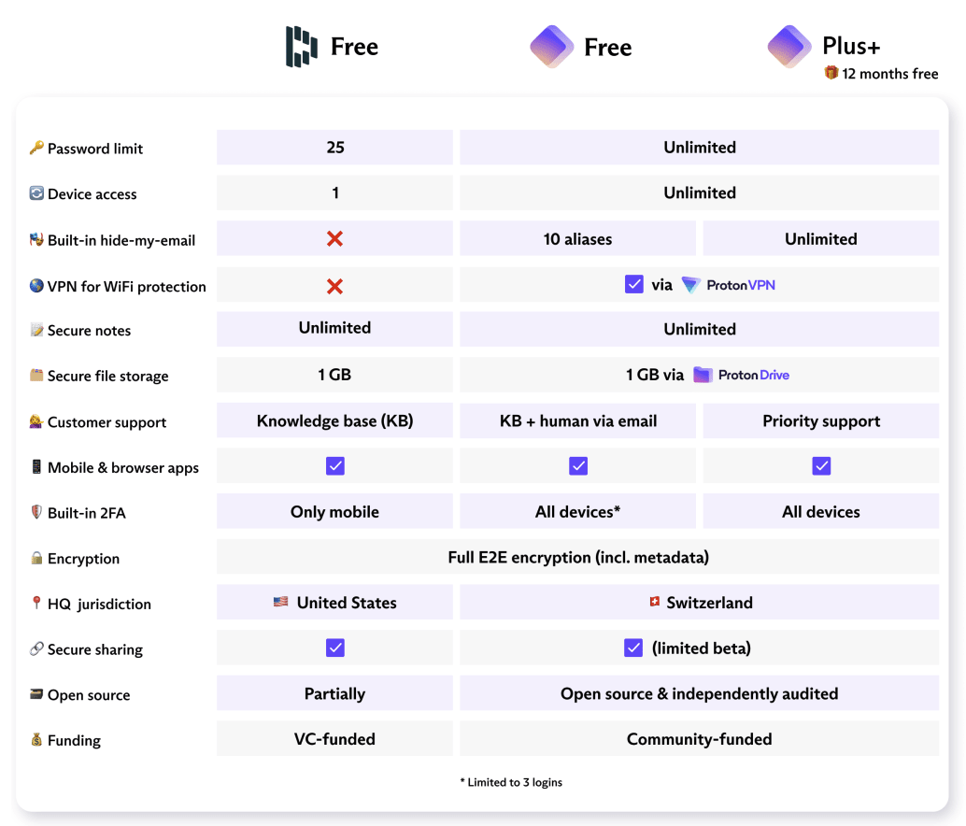Click the Proton Pass Free logo
Image resolution: width=966 pixels, height=826 pixels.
(x=552, y=47)
